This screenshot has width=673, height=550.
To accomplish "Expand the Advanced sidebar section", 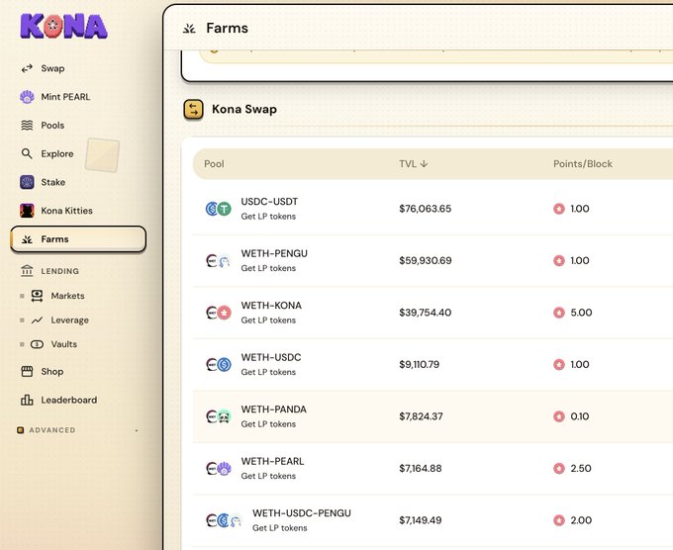I will [x=77, y=430].
